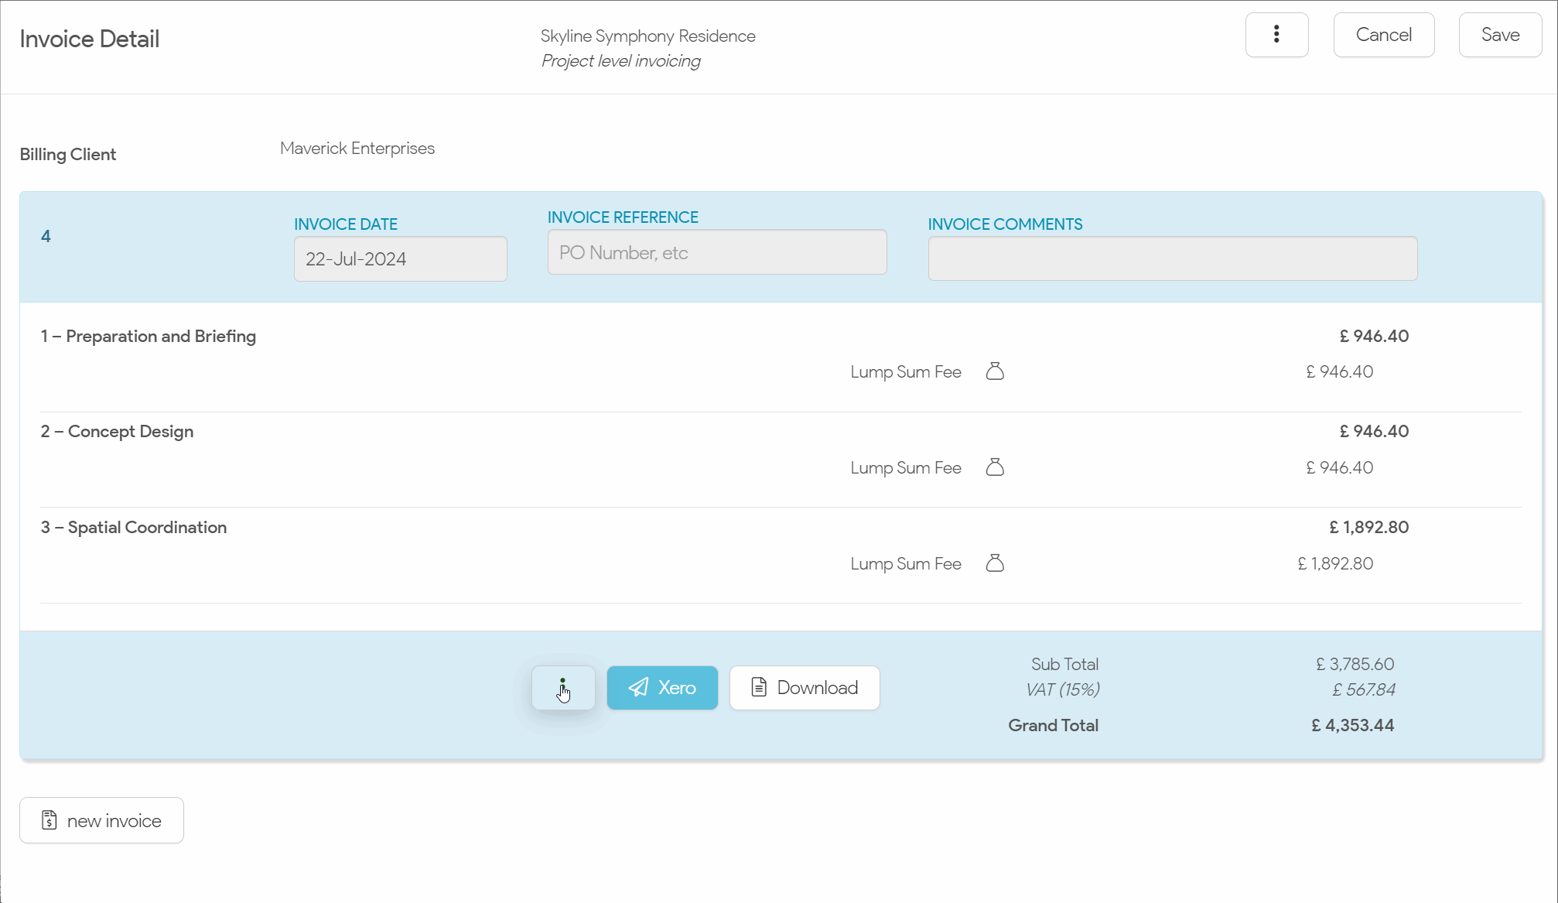Send invoice to Xero

click(662, 688)
